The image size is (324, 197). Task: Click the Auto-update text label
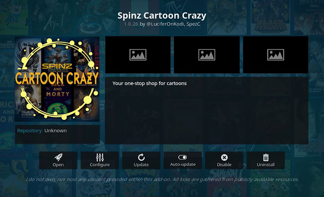183,164
